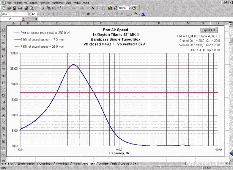The height and width of the screenshot is (170, 233).
Task: Open the font size 12 dropdown
Action: tap(38, 14)
